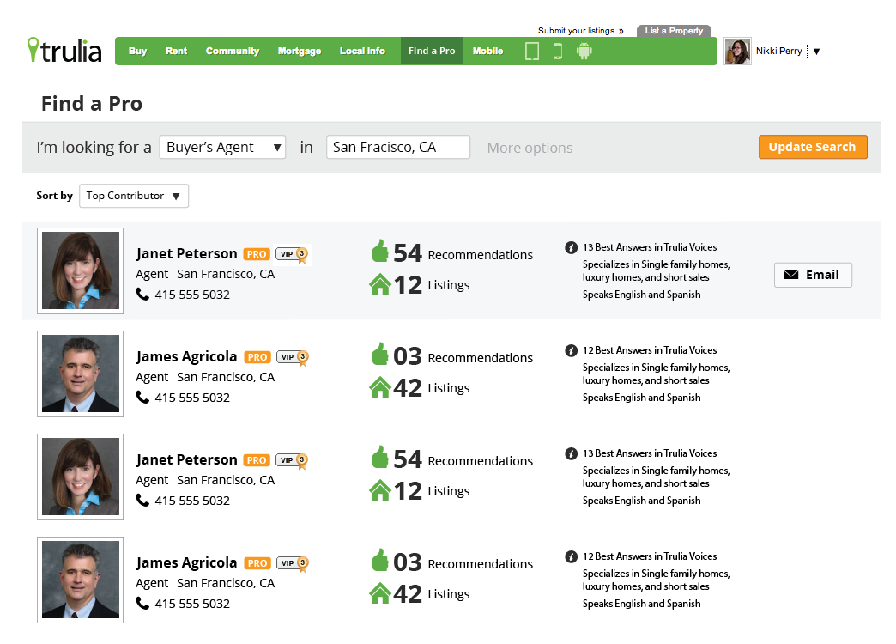Click the house icon for first James Agricola
This screenshot has width=896, height=644.
380,387
